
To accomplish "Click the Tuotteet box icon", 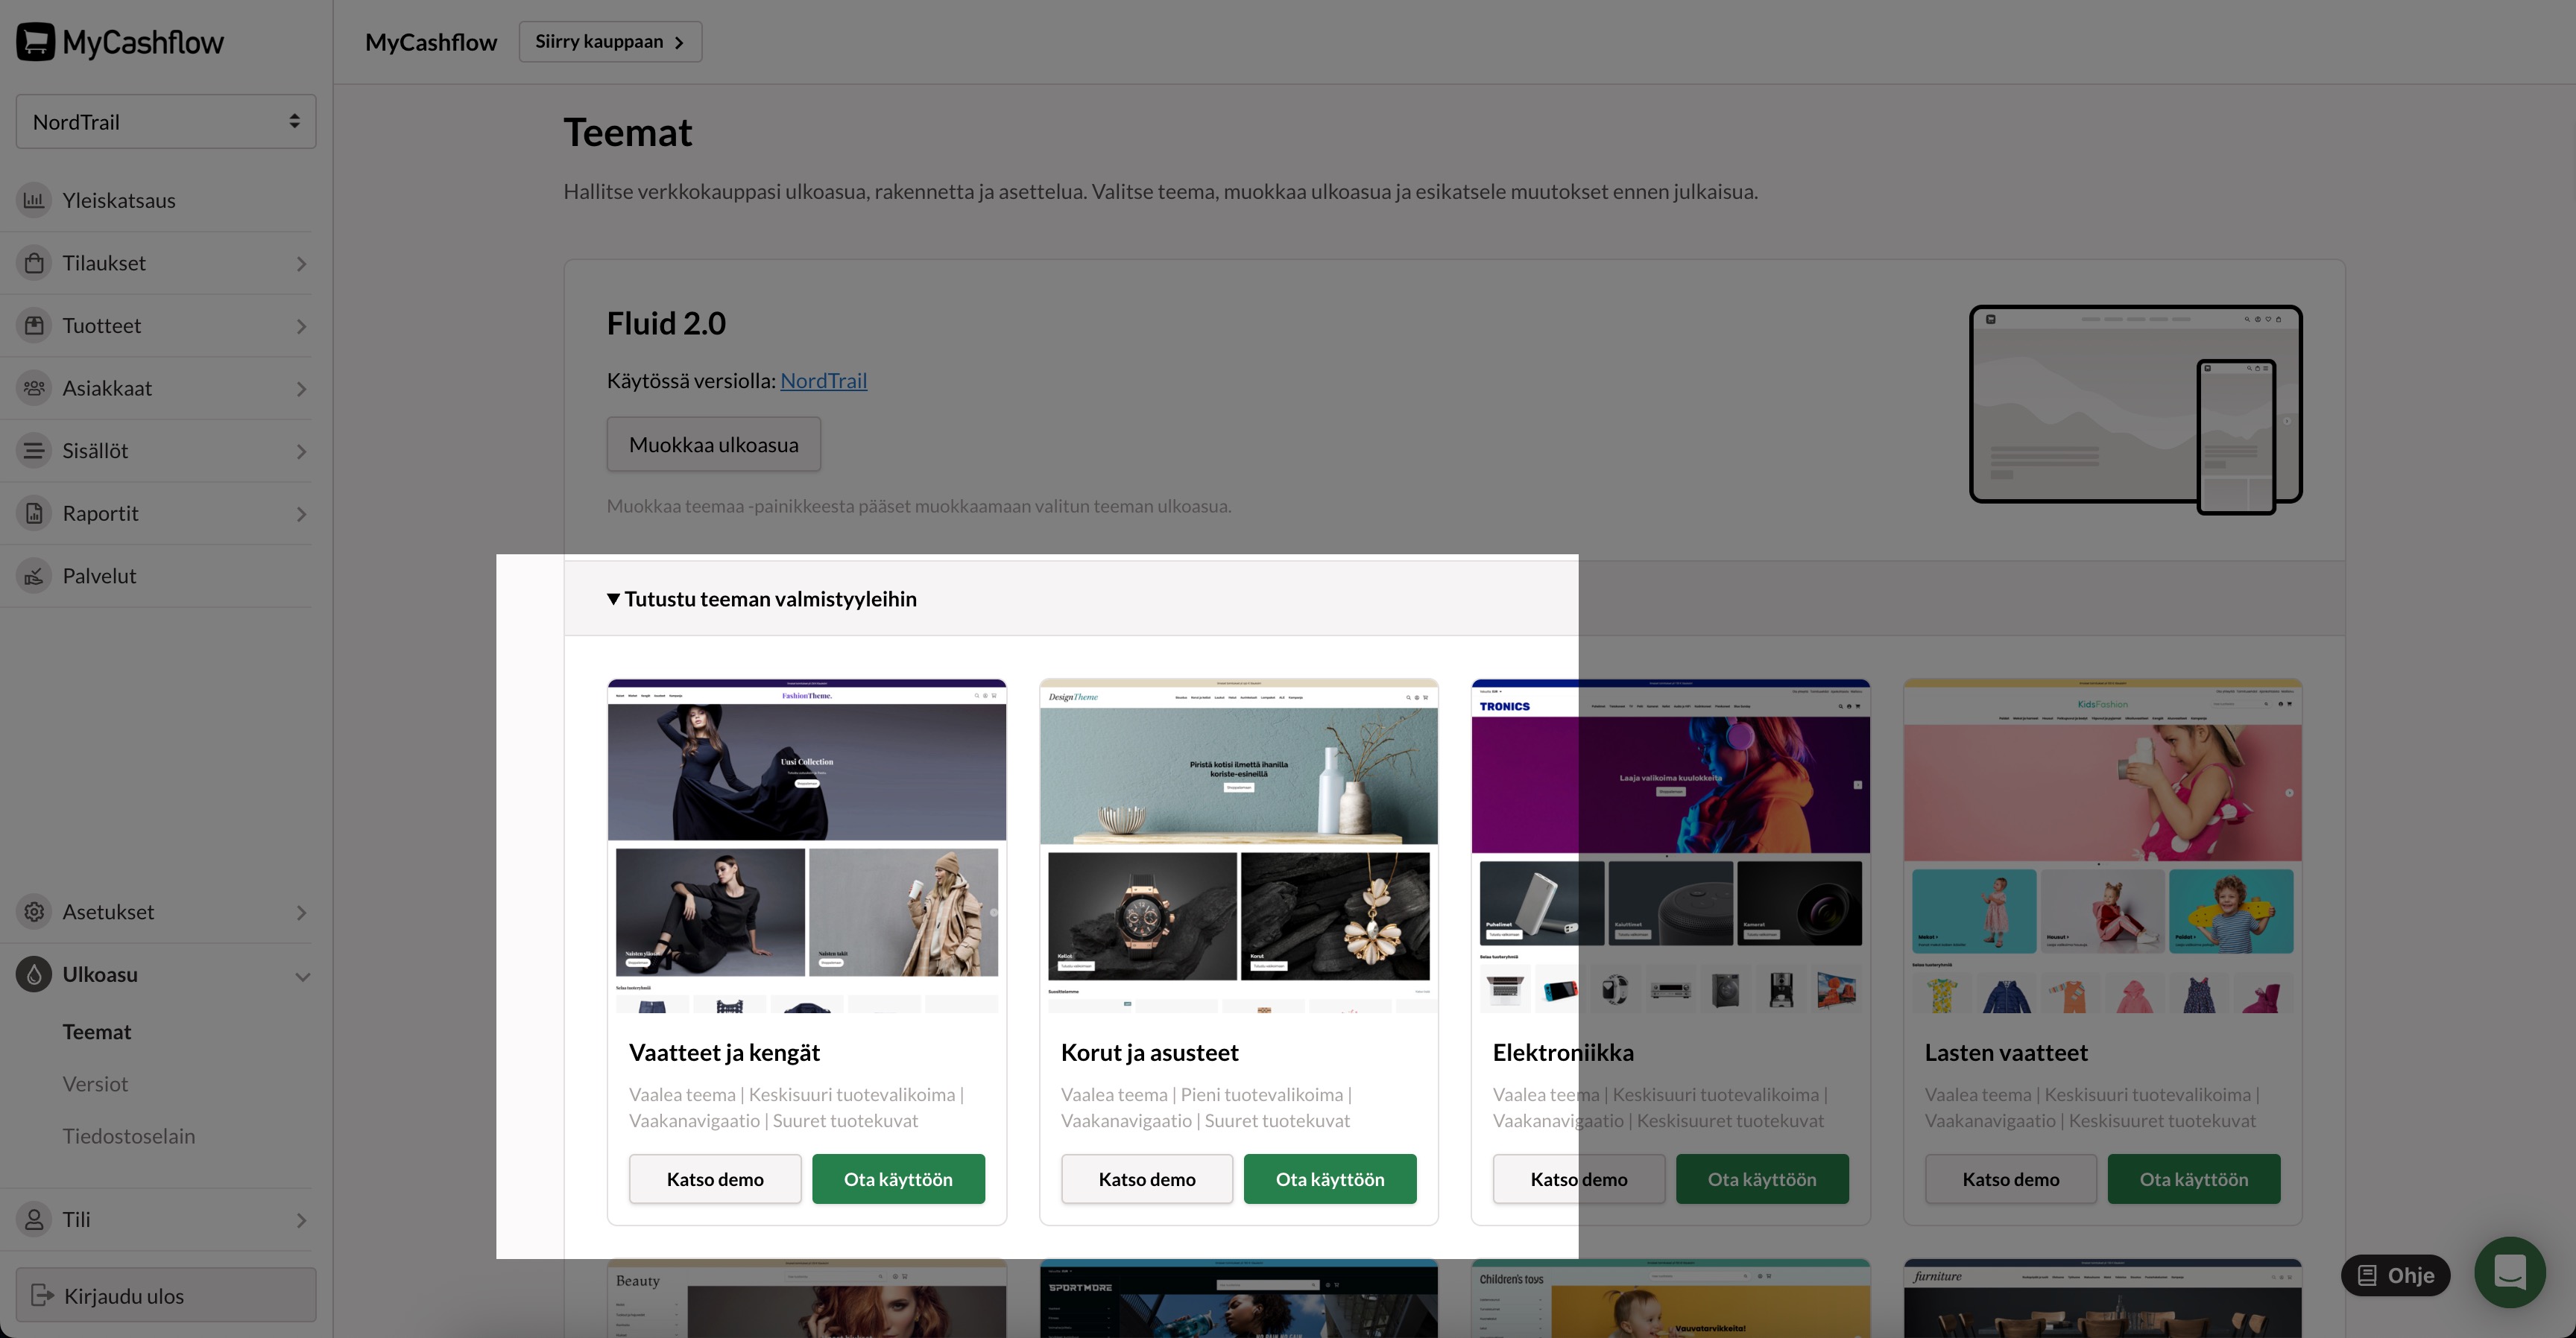I will click(34, 326).
